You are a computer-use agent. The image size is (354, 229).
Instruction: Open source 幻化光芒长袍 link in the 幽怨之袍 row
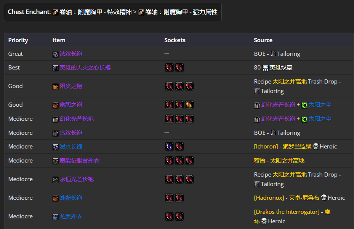pos(278,105)
